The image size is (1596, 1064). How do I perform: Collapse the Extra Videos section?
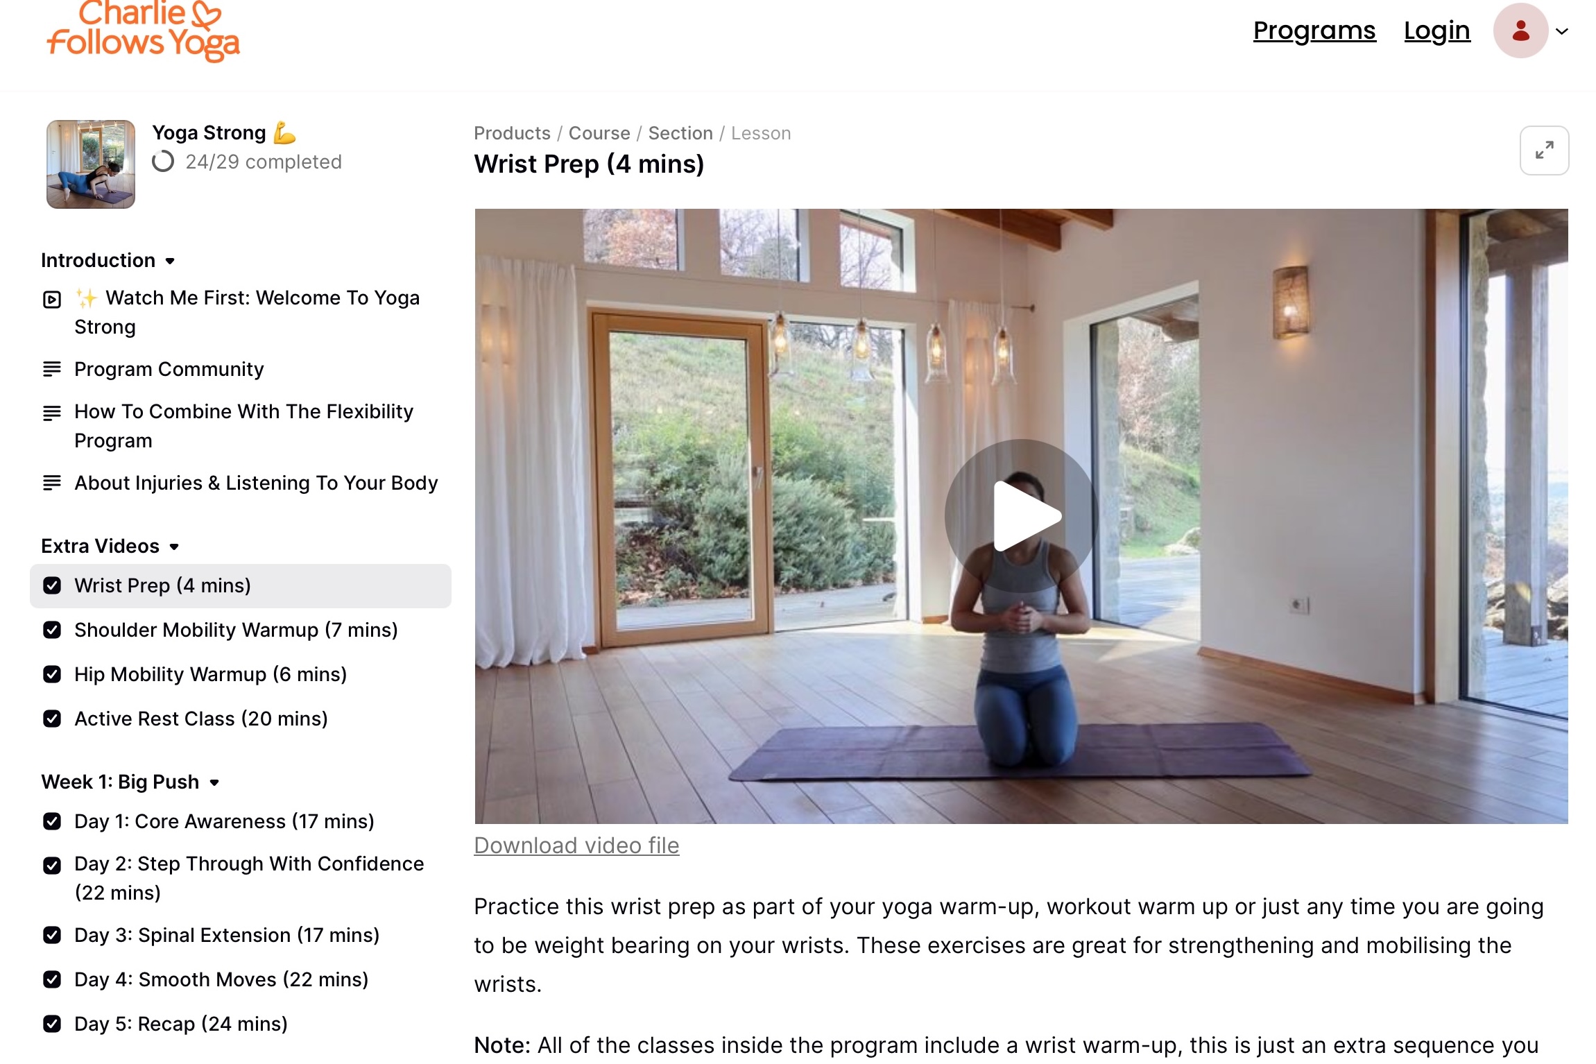pyautogui.click(x=174, y=547)
